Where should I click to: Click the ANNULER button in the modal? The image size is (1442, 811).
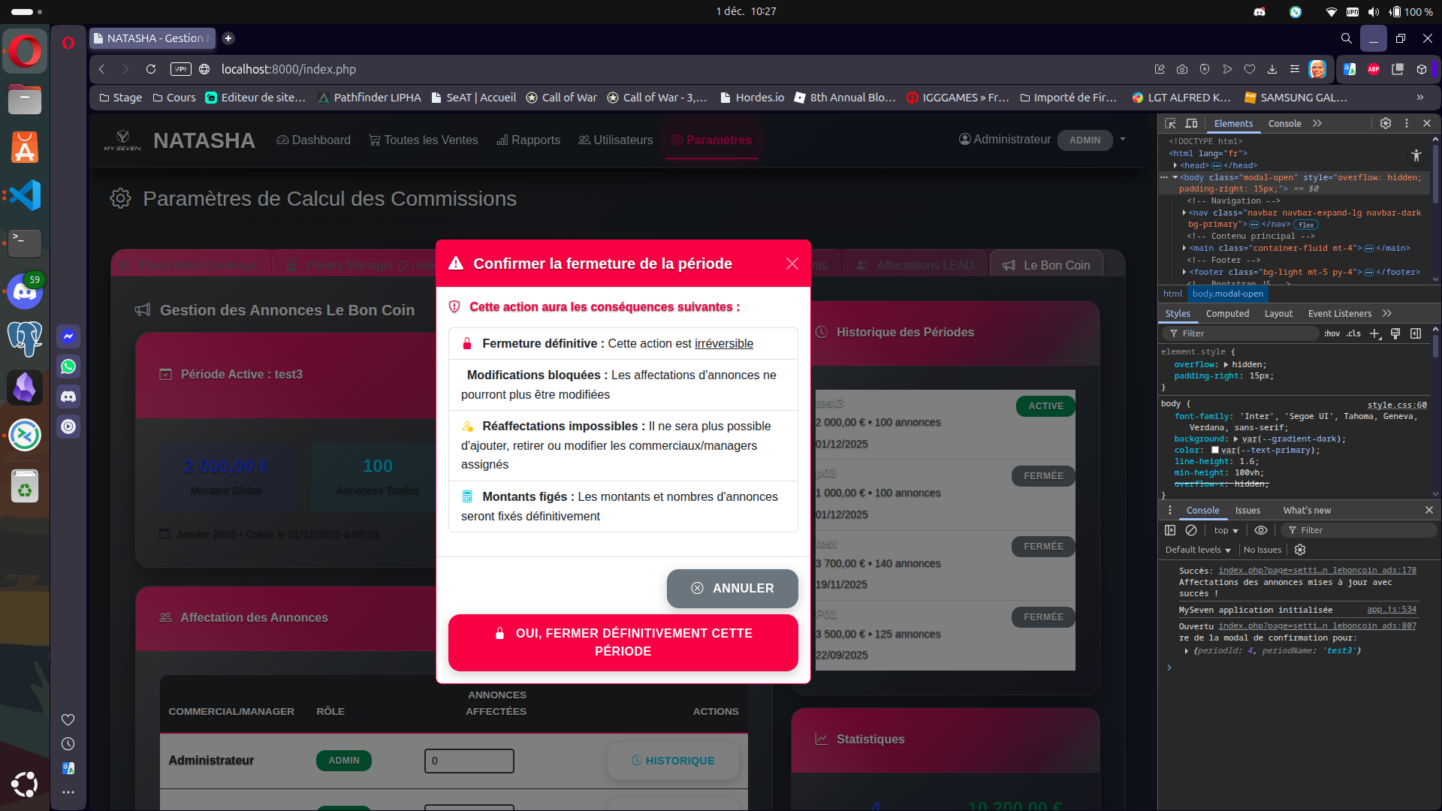pos(732,589)
